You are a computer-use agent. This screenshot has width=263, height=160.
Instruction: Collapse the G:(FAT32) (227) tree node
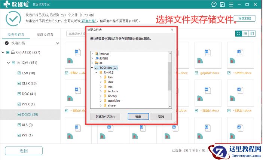click(3, 52)
